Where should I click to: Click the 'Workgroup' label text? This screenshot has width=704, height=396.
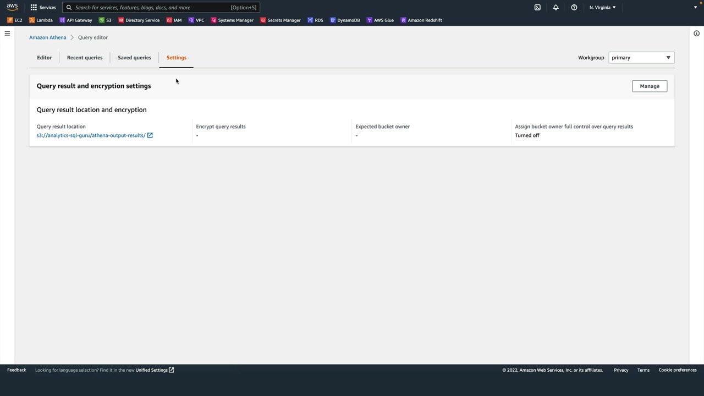click(x=591, y=58)
